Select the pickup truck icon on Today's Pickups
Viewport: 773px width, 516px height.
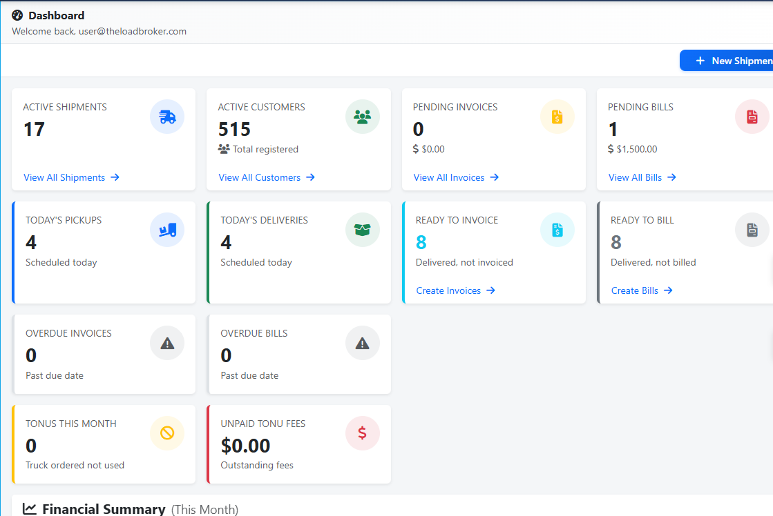[166, 229]
